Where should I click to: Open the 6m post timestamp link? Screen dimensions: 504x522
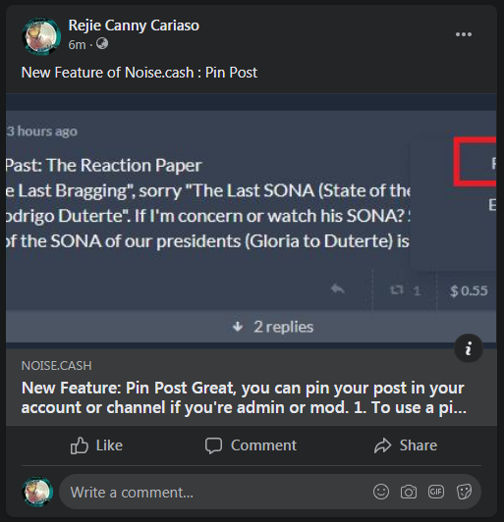pos(77,44)
